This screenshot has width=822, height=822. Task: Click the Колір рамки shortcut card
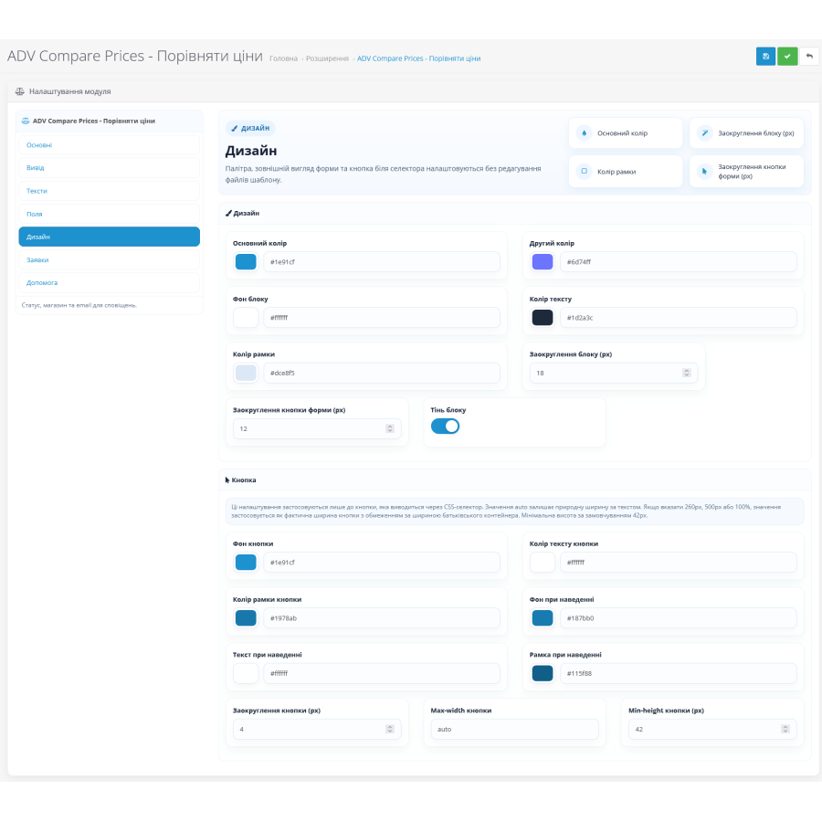coord(626,172)
